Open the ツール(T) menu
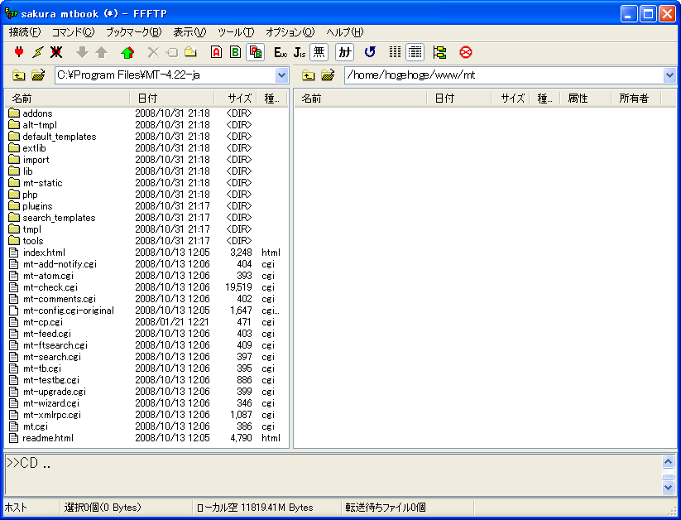 236,32
